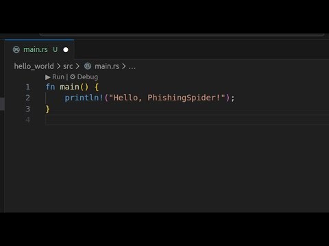The image size is (329, 246).
Task: Click the U git status marker on tab
Action: click(x=56, y=49)
